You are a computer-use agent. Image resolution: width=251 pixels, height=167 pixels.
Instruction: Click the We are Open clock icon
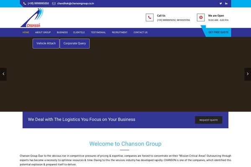pyautogui.click(x=201, y=18)
